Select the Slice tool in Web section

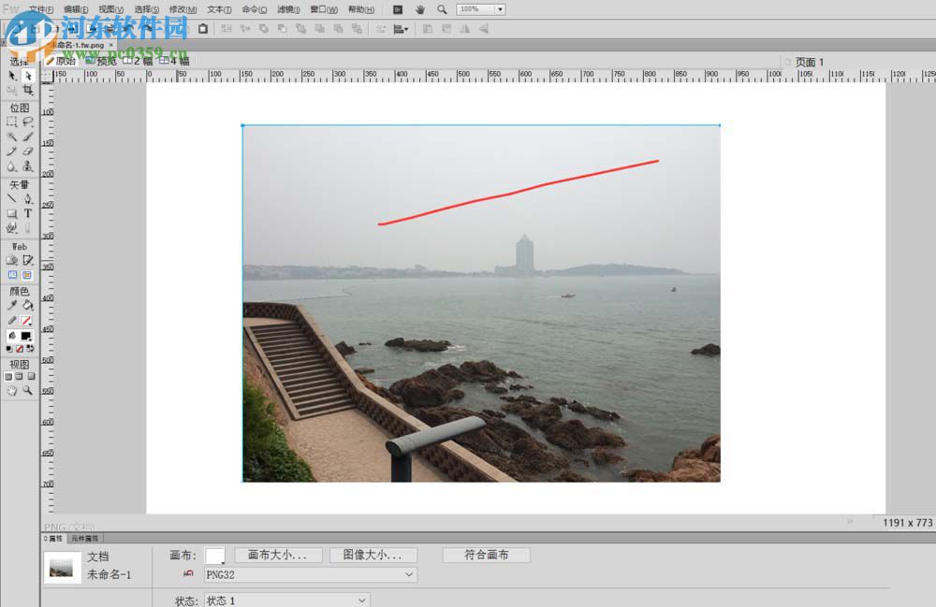[27, 261]
